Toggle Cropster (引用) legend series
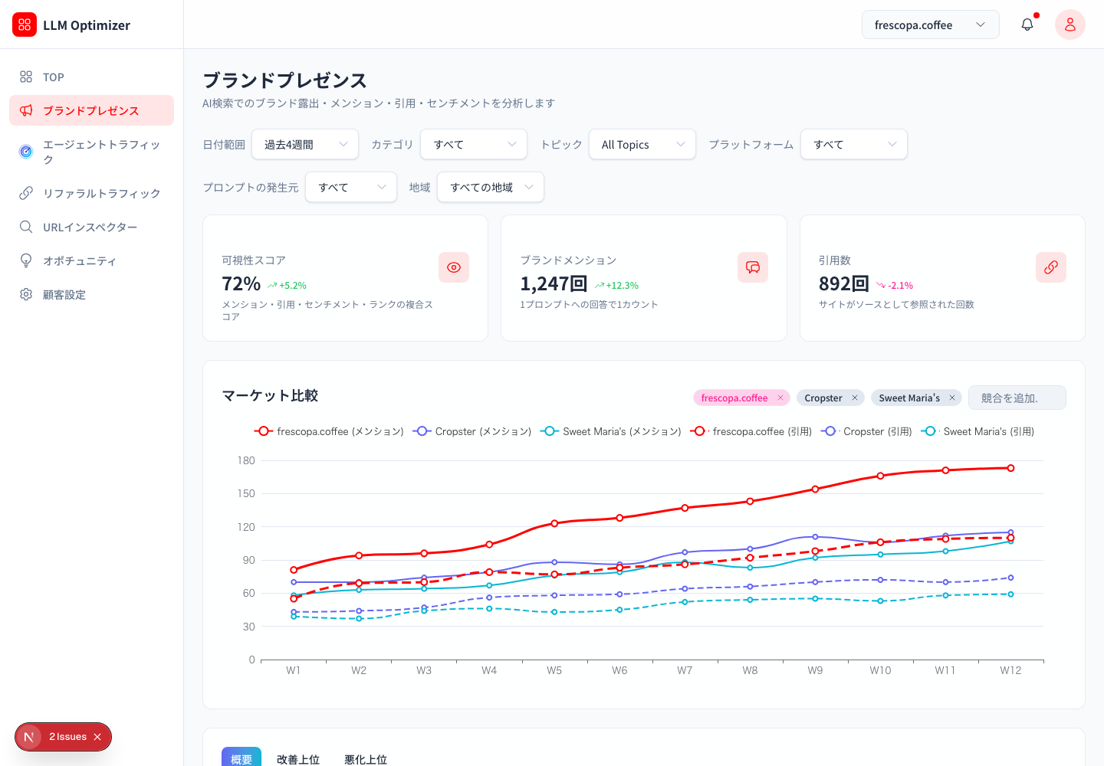Image resolution: width=1104 pixels, height=766 pixels. [x=866, y=431]
